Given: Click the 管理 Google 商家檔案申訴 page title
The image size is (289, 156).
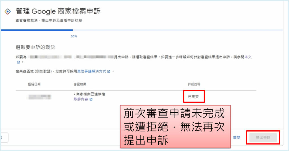Looking at the screenshot, I should coord(58,12).
